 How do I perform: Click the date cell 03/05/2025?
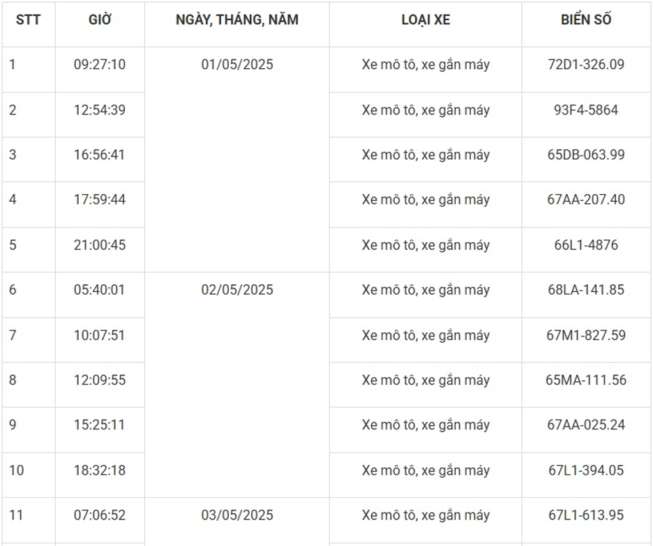(237, 515)
